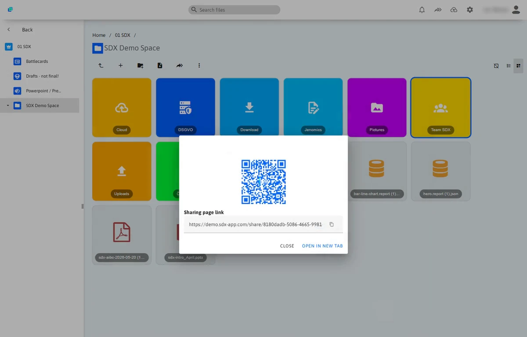The height and width of the screenshot is (337, 527).
Task: Go to Home breadcrumb
Action: coord(99,35)
